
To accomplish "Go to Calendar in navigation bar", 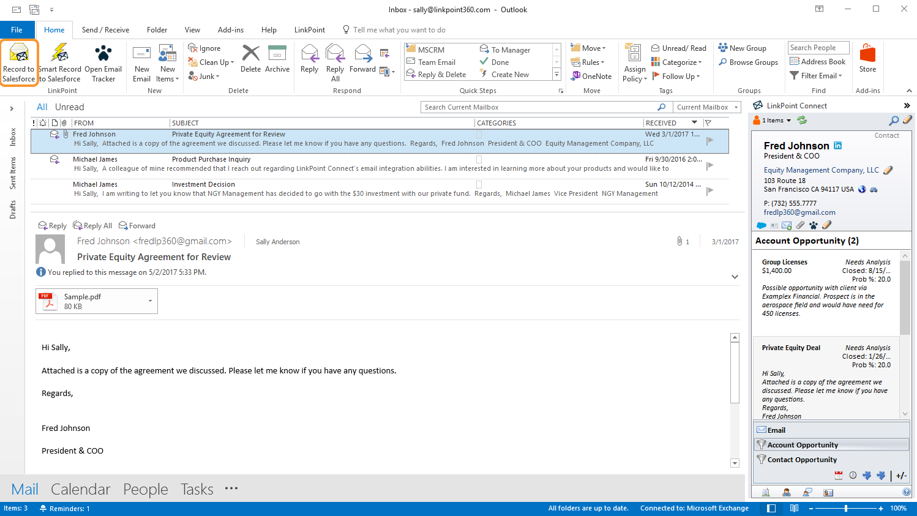I will [80, 489].
